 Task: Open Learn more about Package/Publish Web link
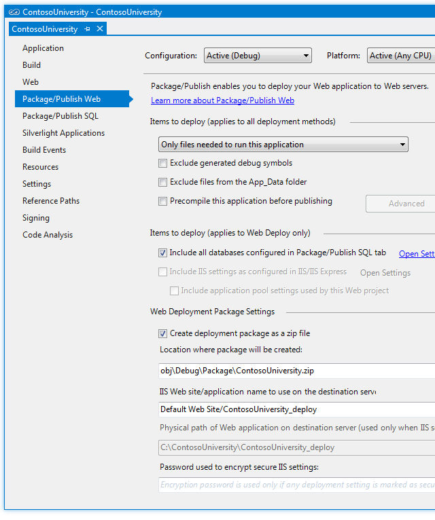[x=222, y=100]
